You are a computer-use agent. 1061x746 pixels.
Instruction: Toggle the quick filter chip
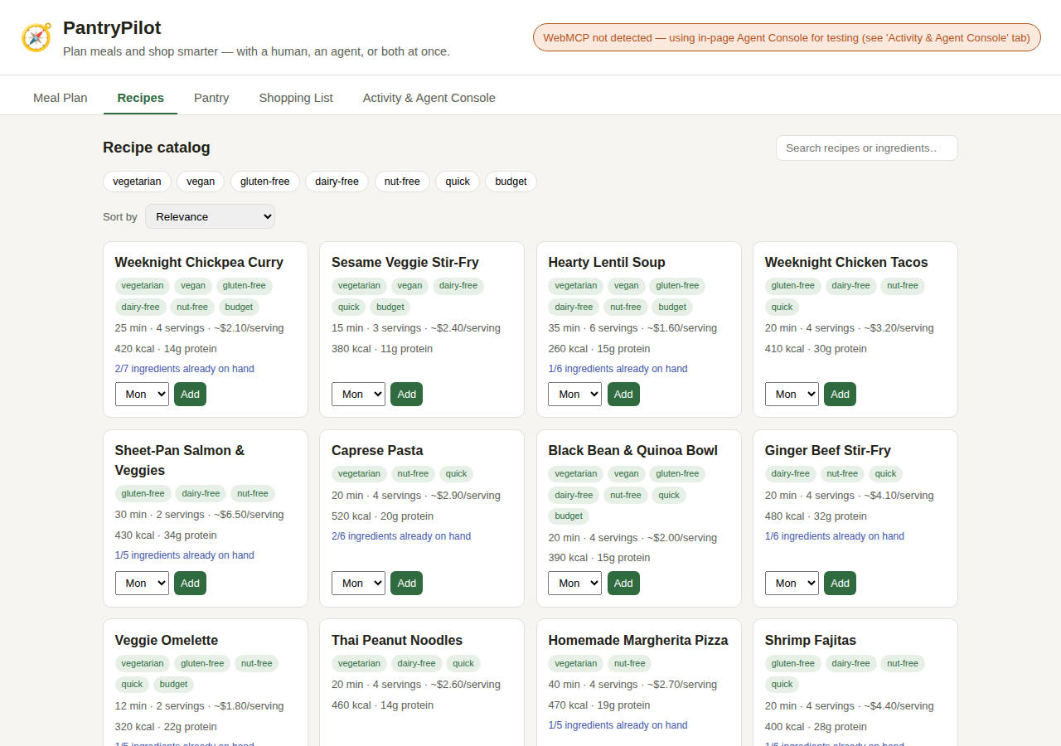point(458,182)
